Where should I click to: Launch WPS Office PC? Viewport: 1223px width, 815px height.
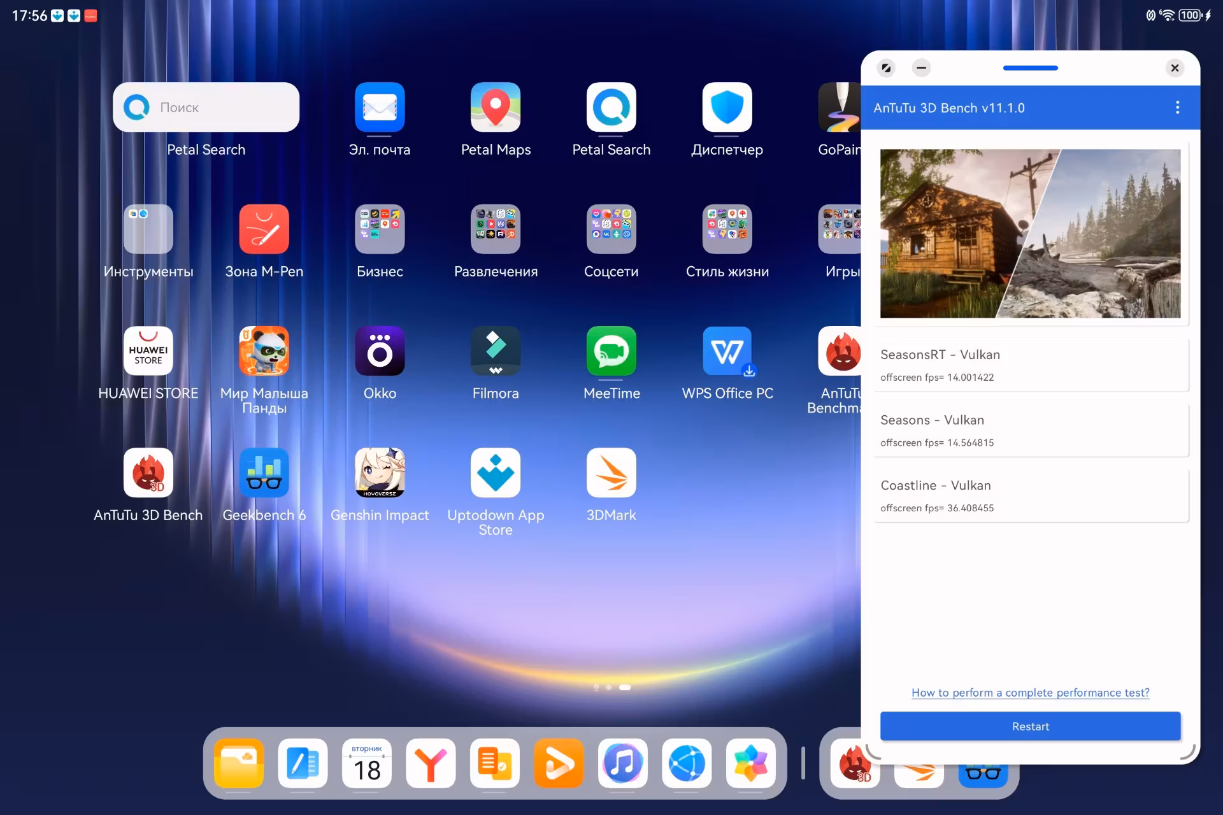pos(727,351)
